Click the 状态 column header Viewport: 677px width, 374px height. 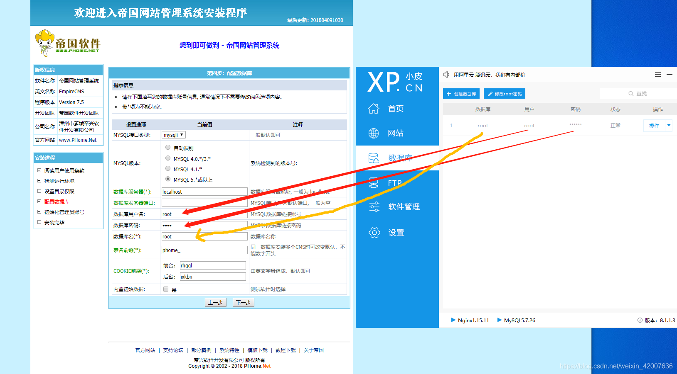tap(615, 109)
